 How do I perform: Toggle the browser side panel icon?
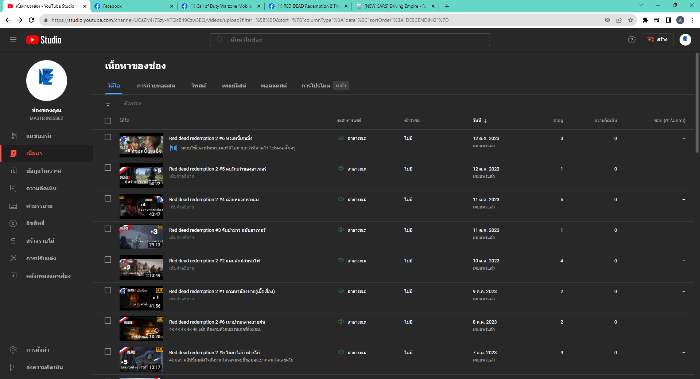669,20
